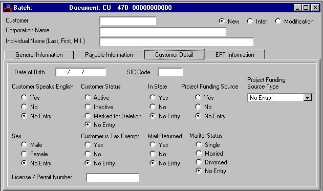Choose Marked for Deletion customer status
Viewport: 323px width, 191px height.
click(88, 116)
